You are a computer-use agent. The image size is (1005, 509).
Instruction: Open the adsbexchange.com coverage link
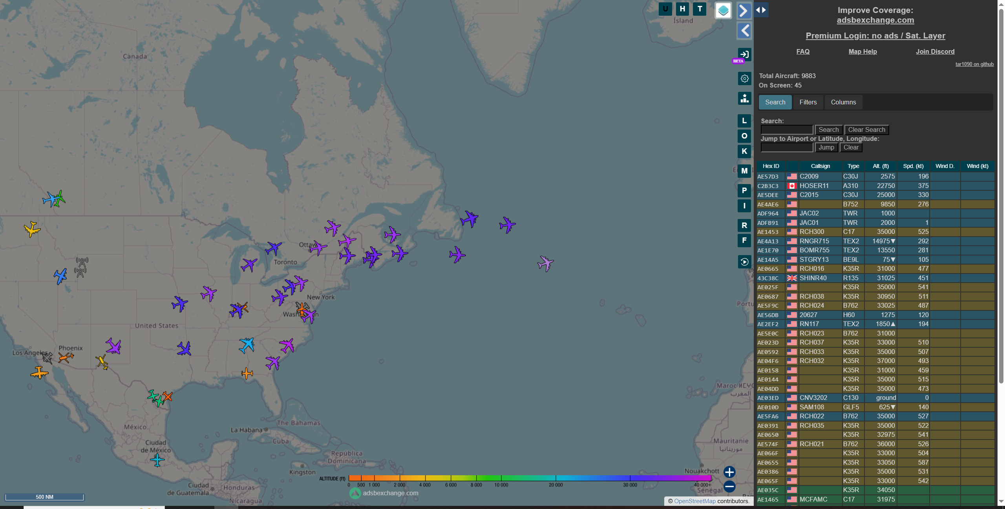(875, 20)
